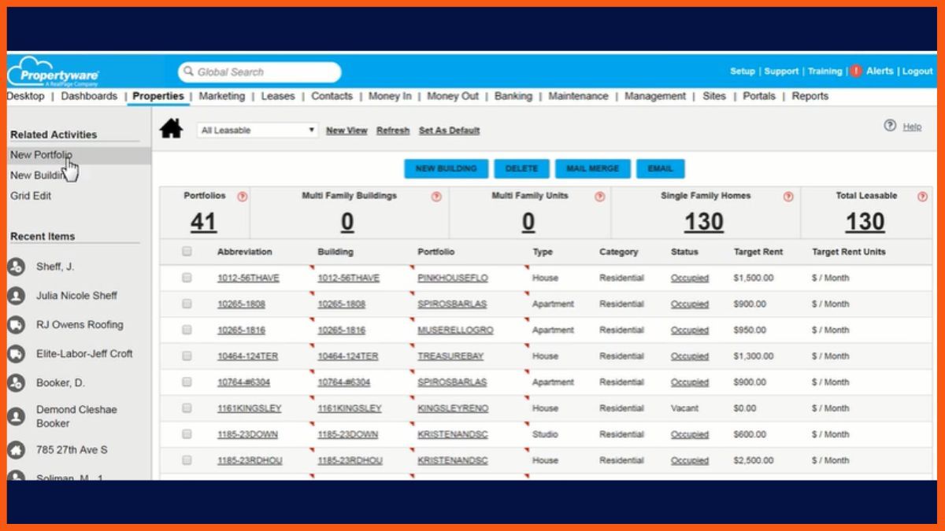Open RJ Owens Roofing truck icon
This screenshot has height=531, width=945.
tap(16, 325)
